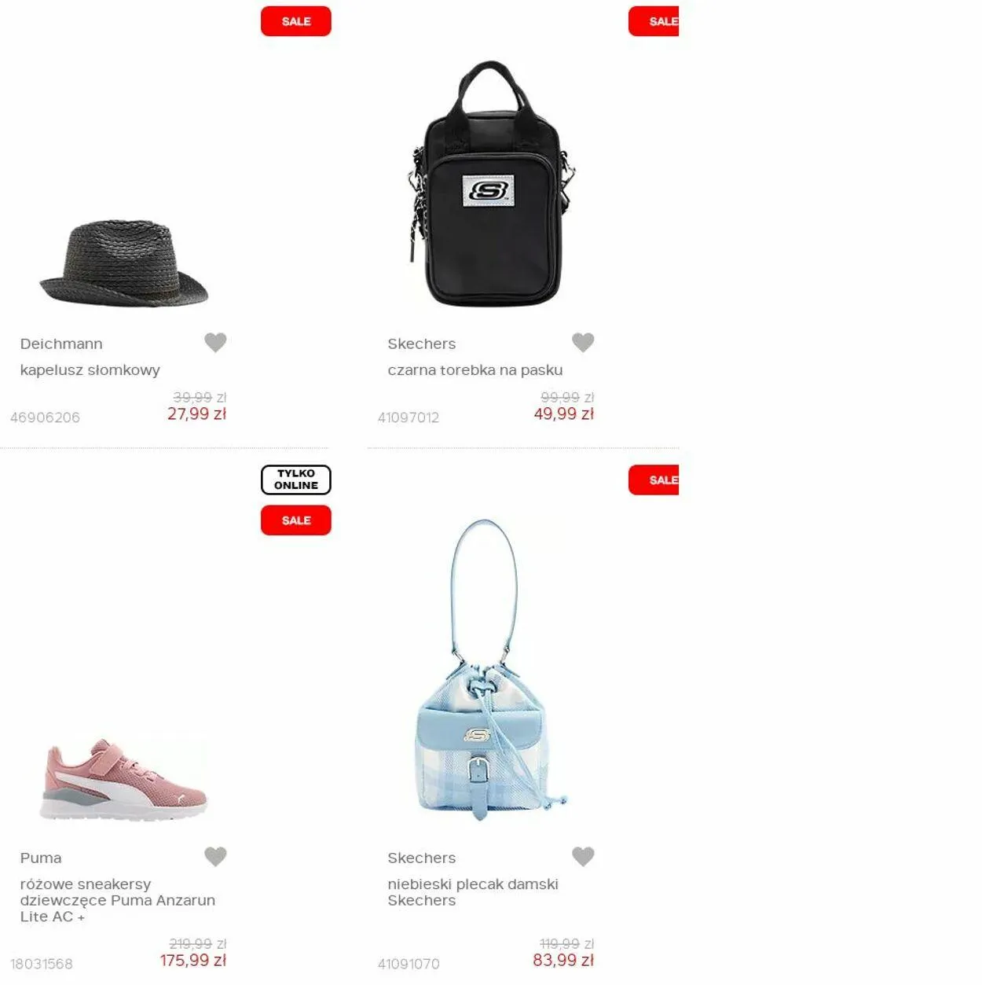The image size is (982, 985).
Task: Click the 49,99 zł sale price
Action: click(x=564, y=413)
